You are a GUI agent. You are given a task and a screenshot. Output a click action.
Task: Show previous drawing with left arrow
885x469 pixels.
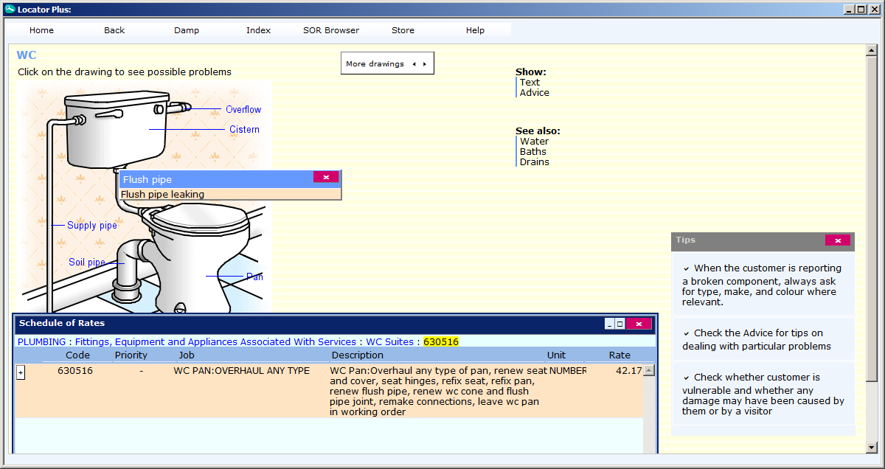414,64
